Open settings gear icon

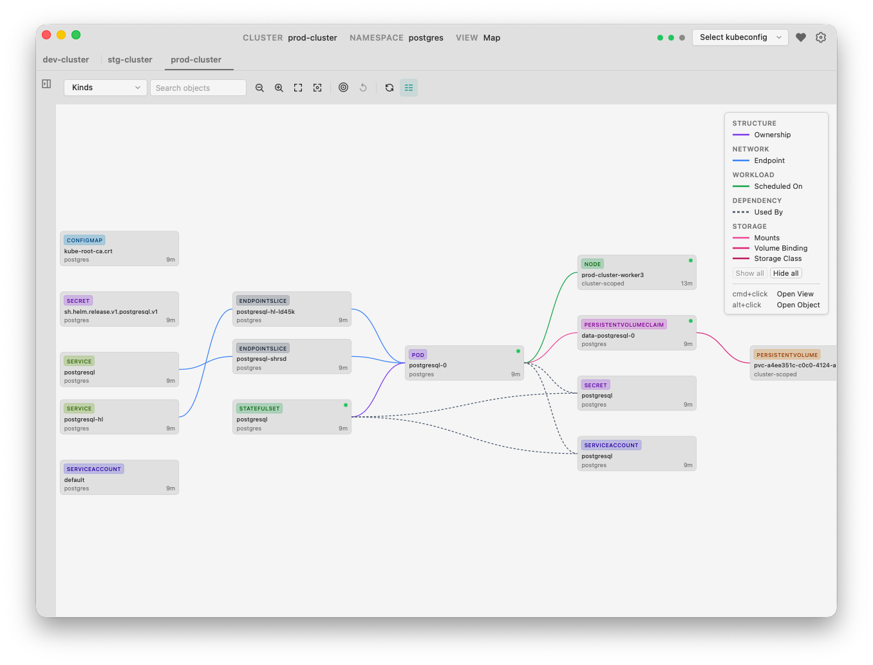pos(821,37)
